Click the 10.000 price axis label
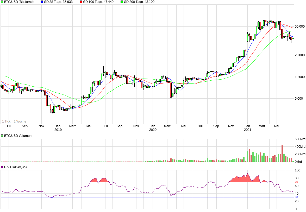This screenshot has width=306, height=212. click(x=299, y=77)
